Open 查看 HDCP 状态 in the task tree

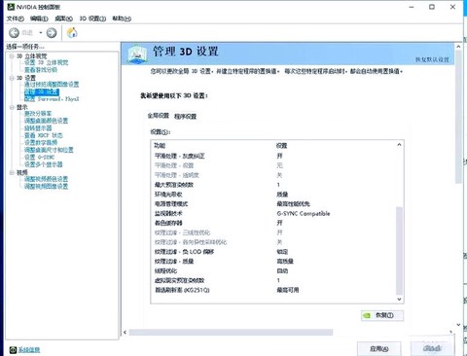click(44, 135)
